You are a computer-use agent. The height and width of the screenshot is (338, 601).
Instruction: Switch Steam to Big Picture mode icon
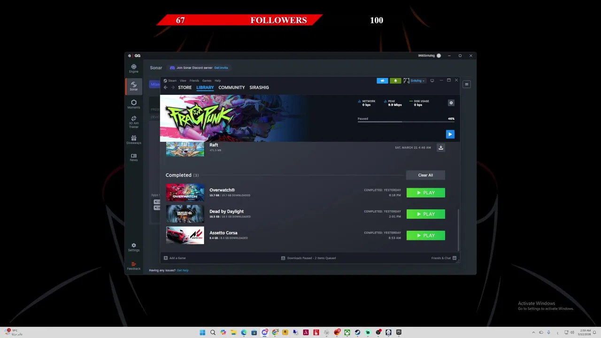[x=432, y=81]
